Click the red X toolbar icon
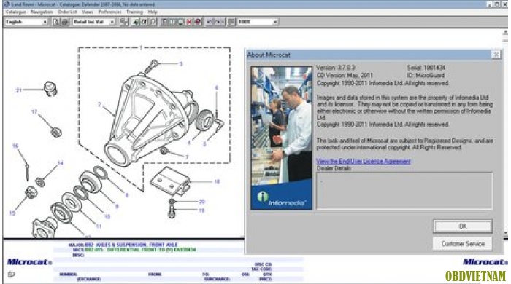The height and width of the screenshot is (284, 511). pyautogui.click(x=189, y=22)
